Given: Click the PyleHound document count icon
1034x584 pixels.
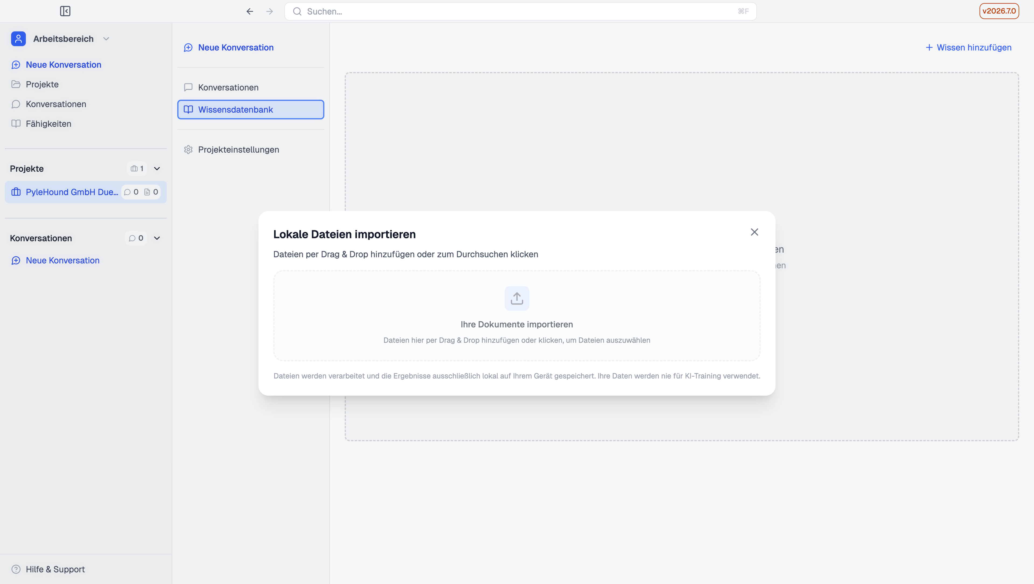Looking at the screenshot, I should tap(147, 192).
